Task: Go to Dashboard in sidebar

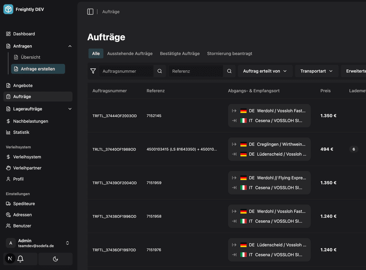Action: tap(24, 34)
